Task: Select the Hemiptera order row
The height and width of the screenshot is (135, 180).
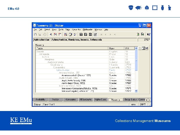Action: click(x=85, y=59)
